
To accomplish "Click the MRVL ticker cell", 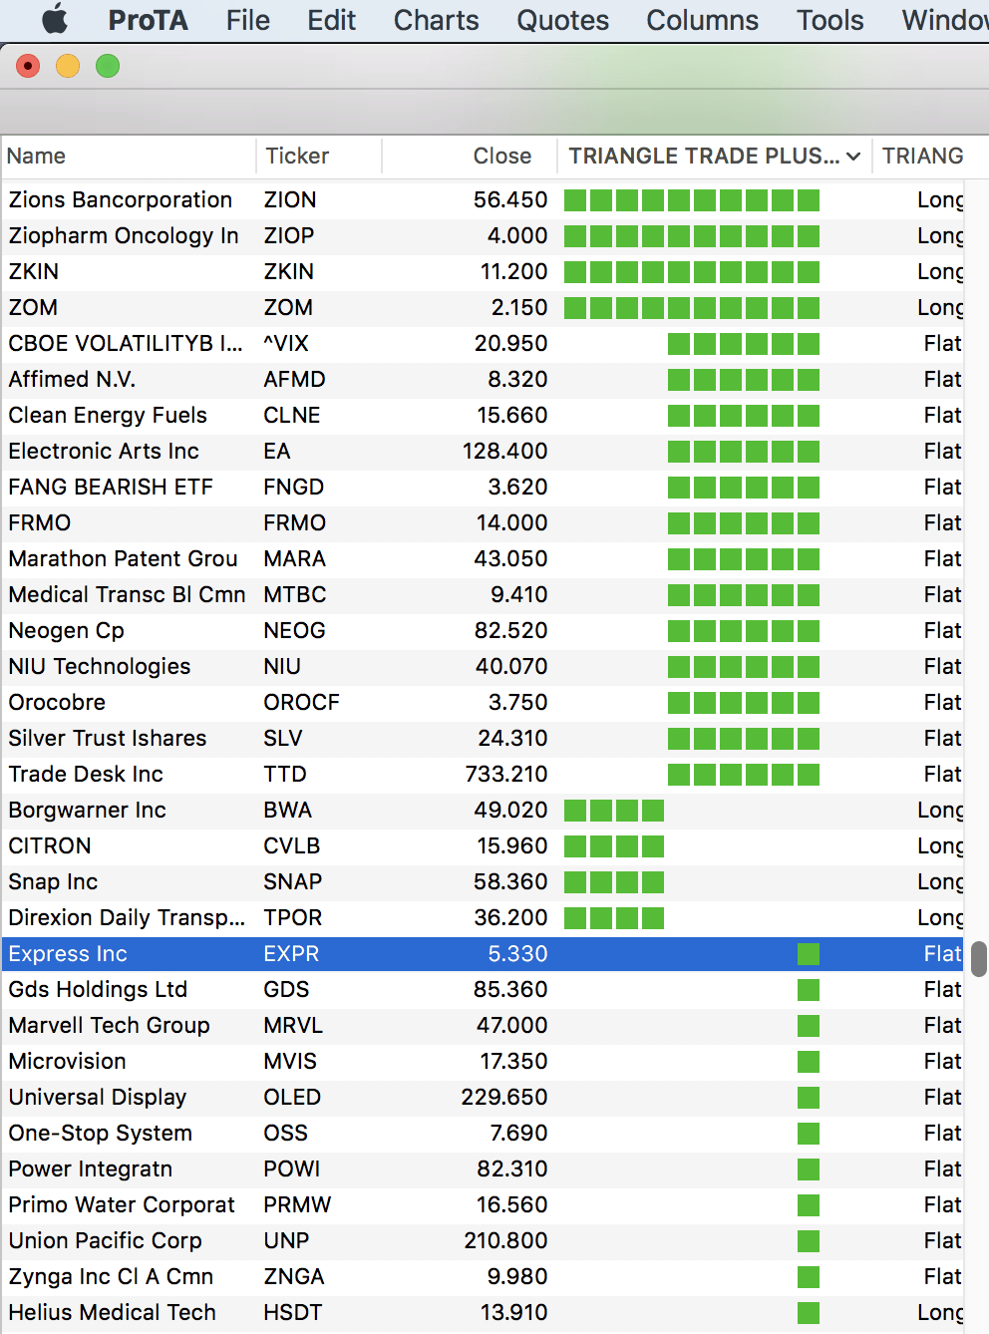I will 292,1025.
